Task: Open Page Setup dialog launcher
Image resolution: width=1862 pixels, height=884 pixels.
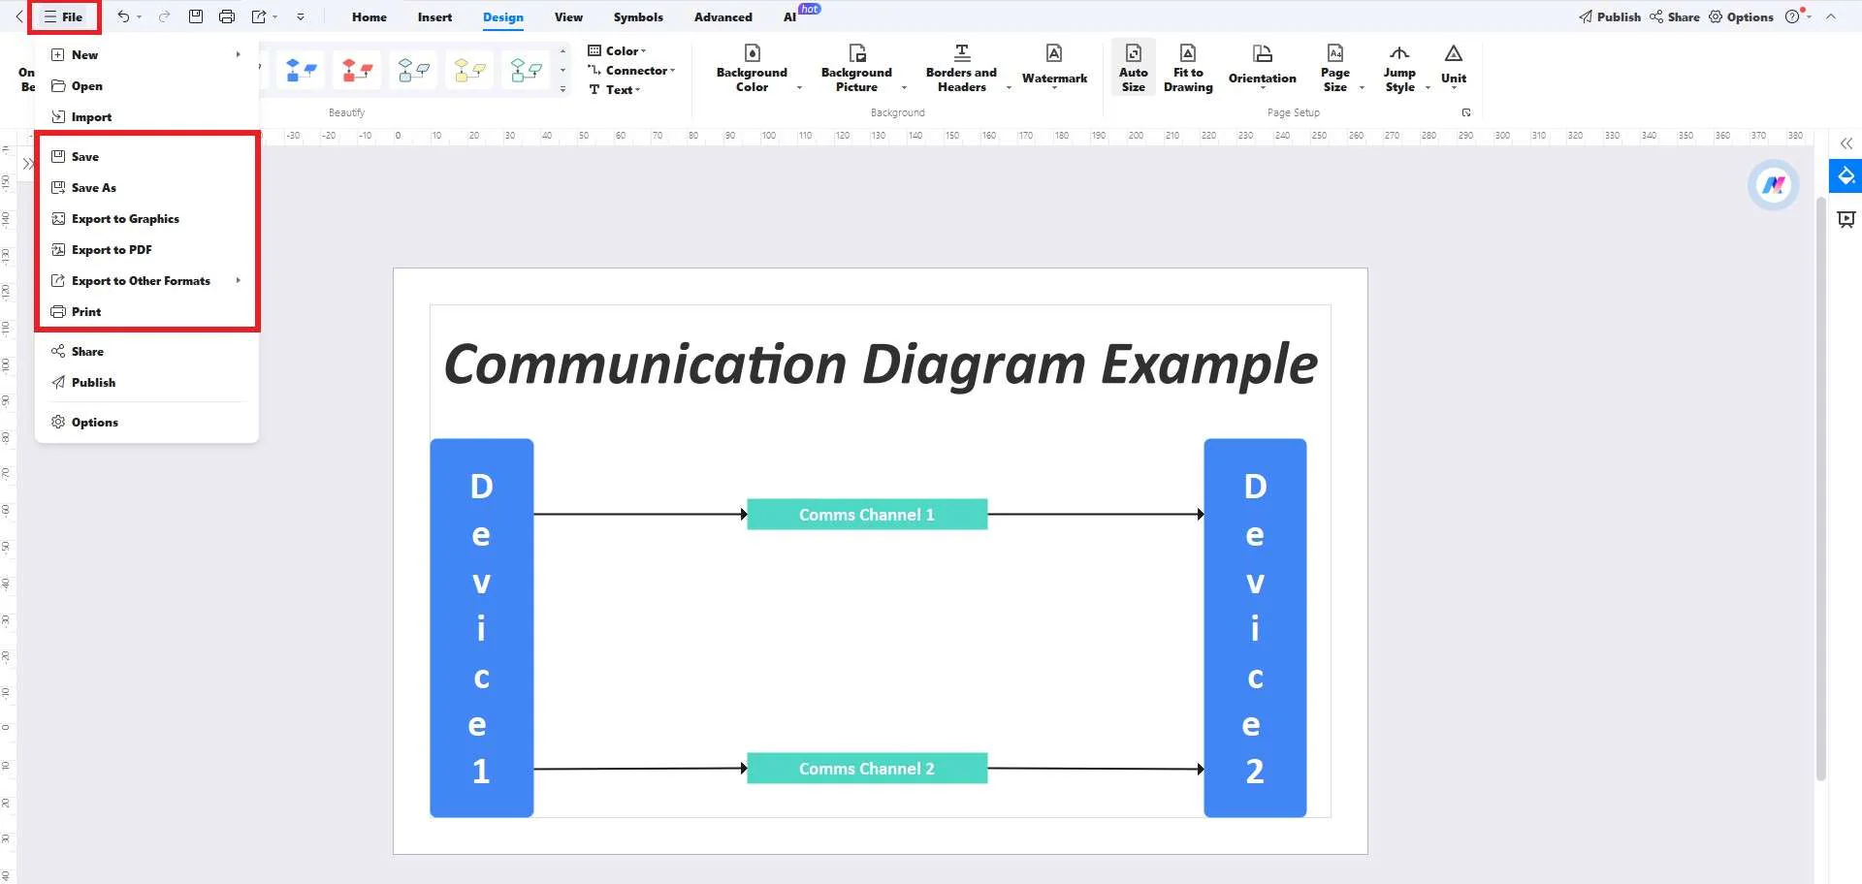Action: (x=1466, y=112)
